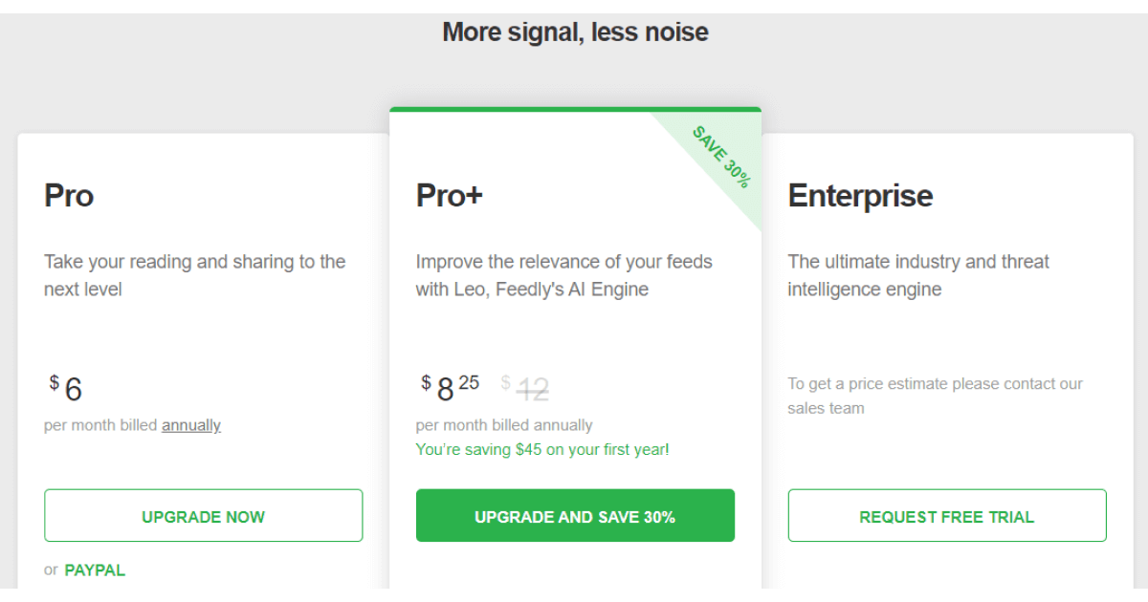Select the Pro plan title
Image resolution: width=1148 pixels, height=602 pixels.
(69, 196)
